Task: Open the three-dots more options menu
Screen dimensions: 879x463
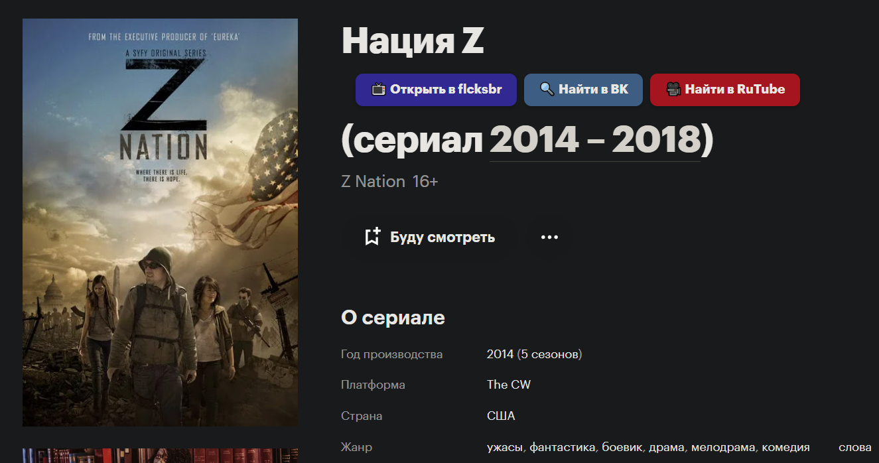Action: pyautogui.click(x=549, y=237)
